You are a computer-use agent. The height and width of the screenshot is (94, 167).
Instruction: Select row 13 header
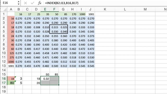point(4,66)
